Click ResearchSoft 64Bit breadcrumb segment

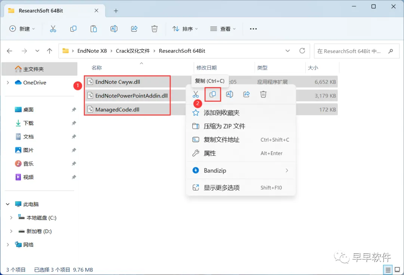[182, 51]
